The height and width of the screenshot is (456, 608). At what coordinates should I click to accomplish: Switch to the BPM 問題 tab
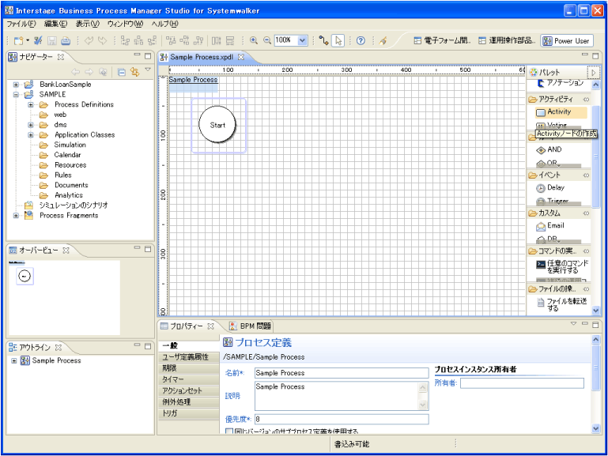point(251,326)
